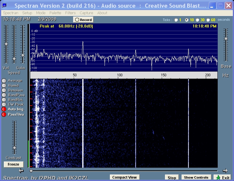Toggle CW Peak filter
This screenshot has height=181, width=234.
coord(4,104)
